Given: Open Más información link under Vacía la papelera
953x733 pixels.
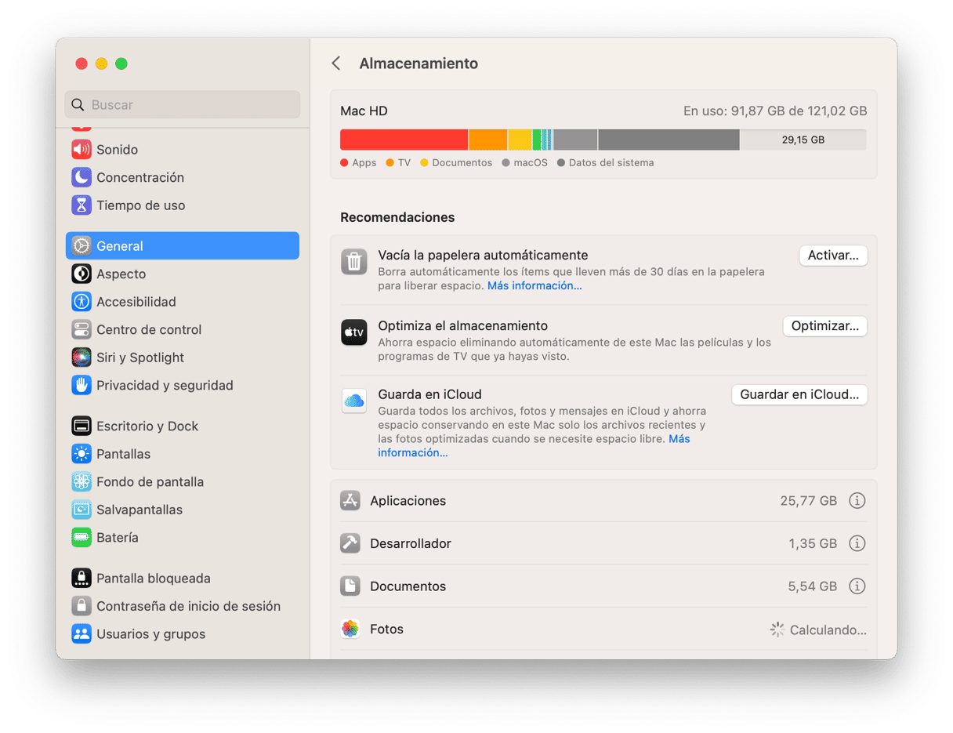Looking at the screenshot, I should (534, 286).
